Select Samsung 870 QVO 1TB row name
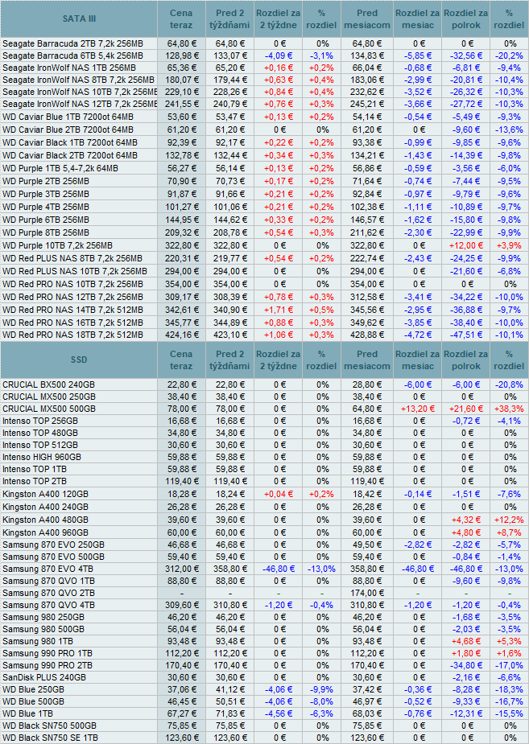This screenshot has height=744, width=529. (x=48, y=581)
